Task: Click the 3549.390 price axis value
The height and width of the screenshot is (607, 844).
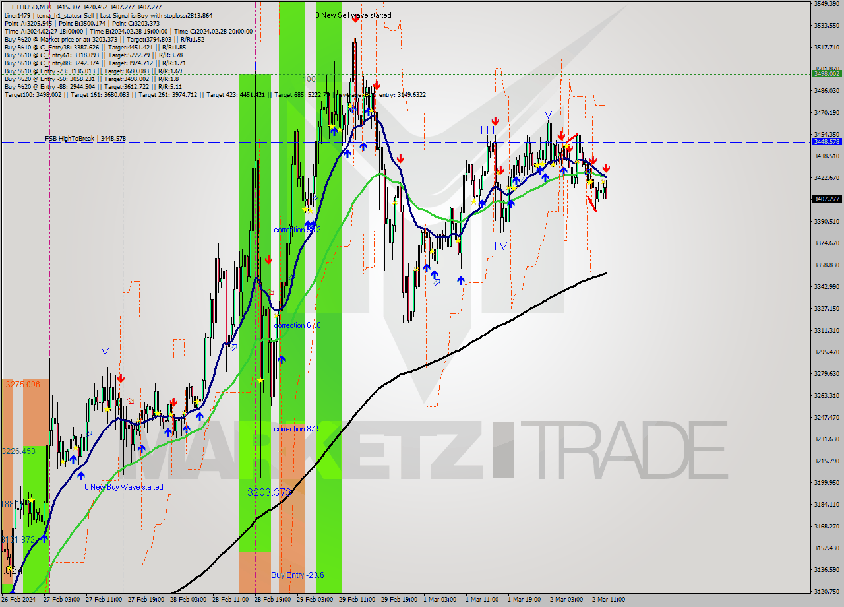Action: (826, 4)
